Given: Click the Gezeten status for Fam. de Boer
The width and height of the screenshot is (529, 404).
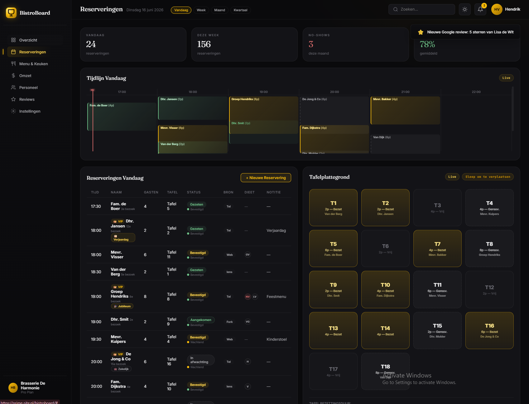Looking at the screenshot, I should pyautogui.click(x=196, y=204).
